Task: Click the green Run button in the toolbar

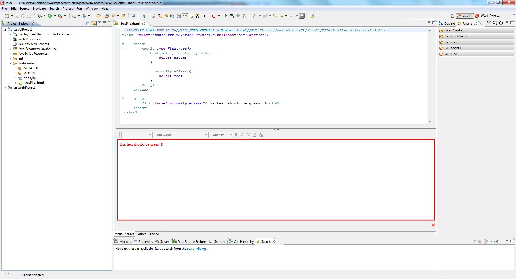Action: coord(50,16)
